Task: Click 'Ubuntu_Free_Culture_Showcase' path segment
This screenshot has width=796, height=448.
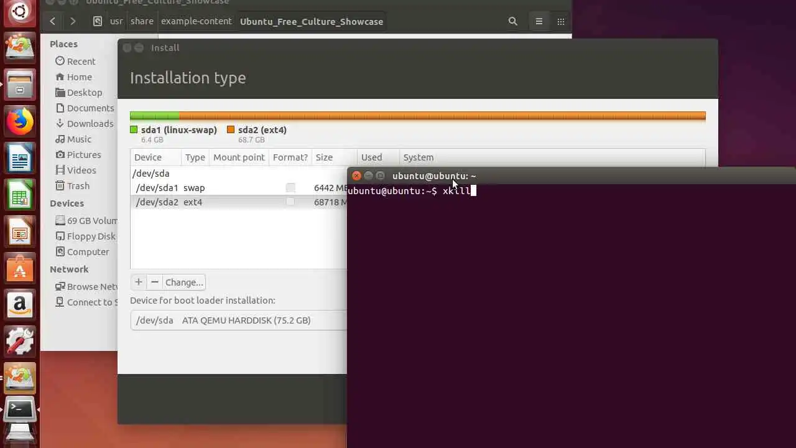Action: coord(312,21)
